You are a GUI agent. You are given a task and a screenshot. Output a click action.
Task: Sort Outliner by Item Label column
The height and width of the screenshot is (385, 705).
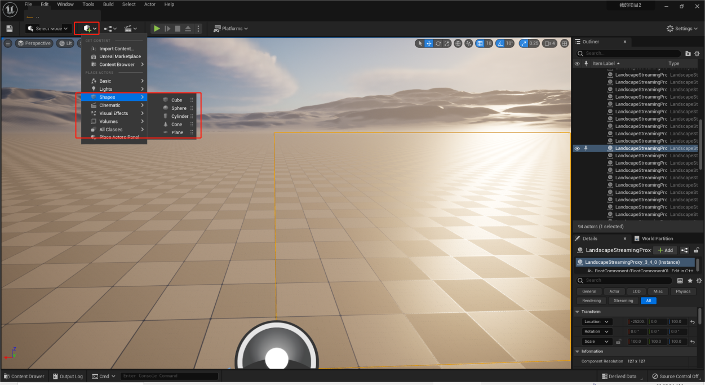tap(628, 64)
